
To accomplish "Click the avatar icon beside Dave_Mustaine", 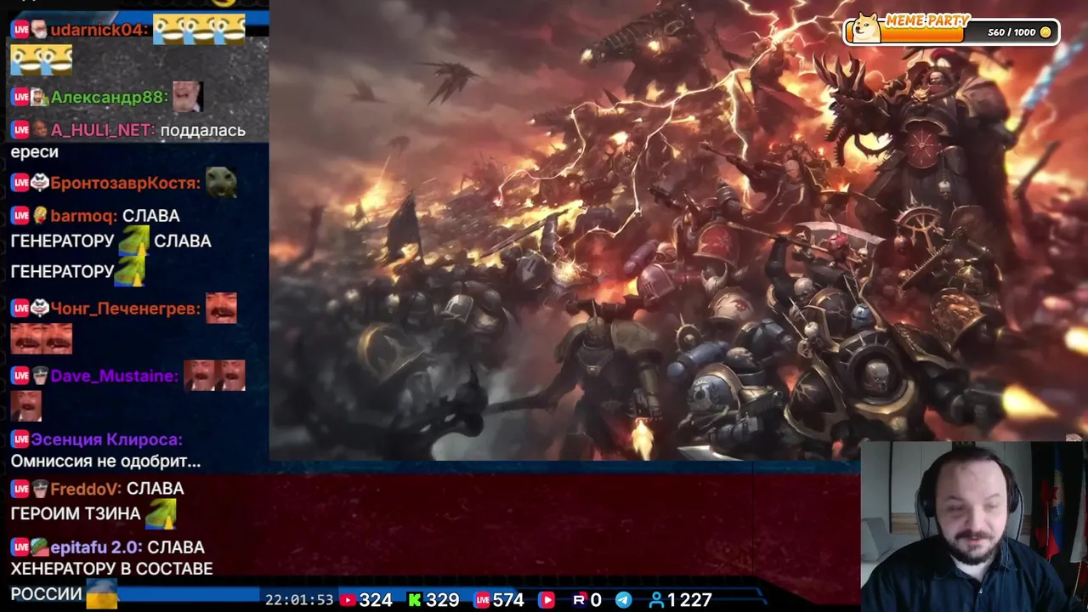I will pyautogui.click(x=40, y=376).
